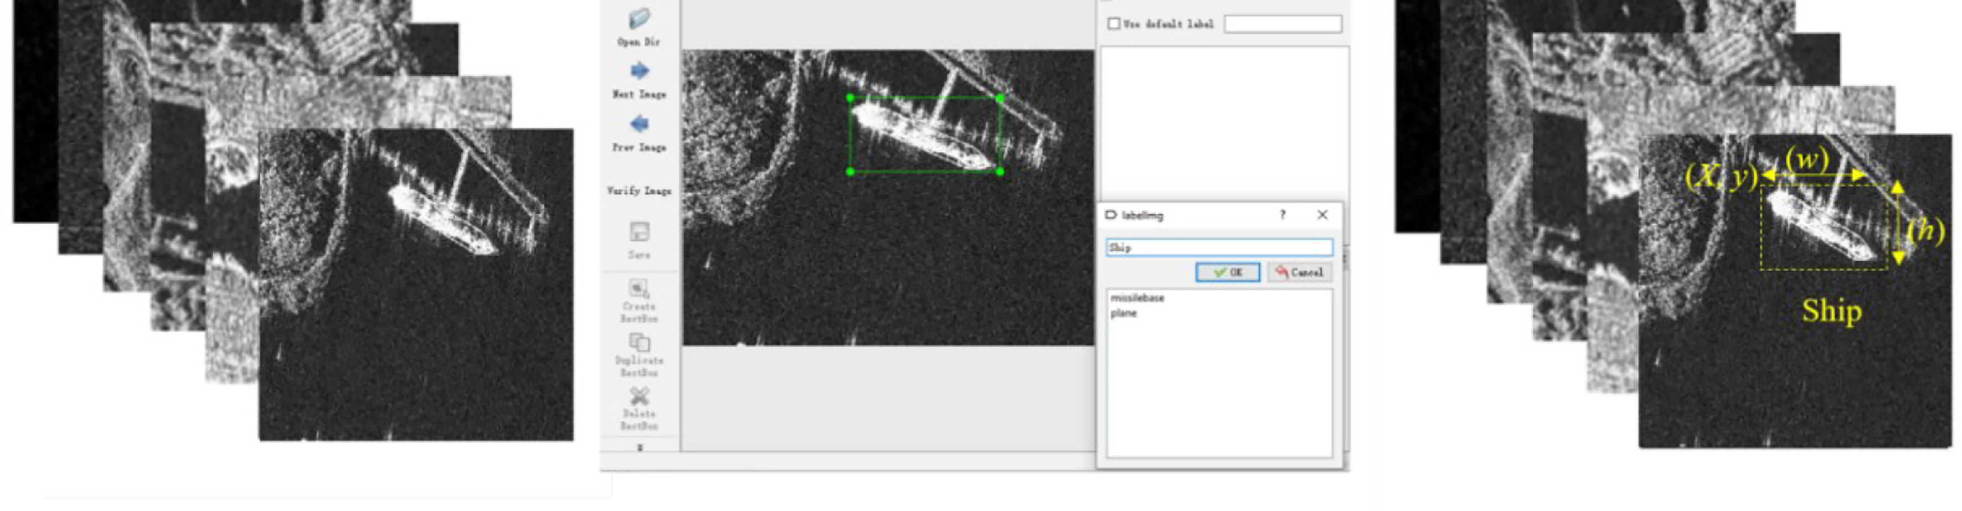Click the Ship label input box
Viewport: 1962px width, 511px height.
[1219, 247]
